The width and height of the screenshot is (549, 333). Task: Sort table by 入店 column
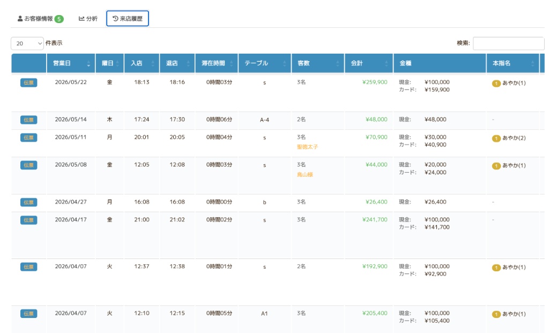pyautogui.click(x=142, y=63)
